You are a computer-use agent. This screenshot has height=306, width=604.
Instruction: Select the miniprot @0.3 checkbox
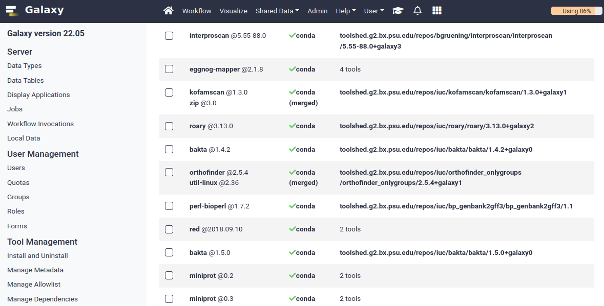(169, 299)
